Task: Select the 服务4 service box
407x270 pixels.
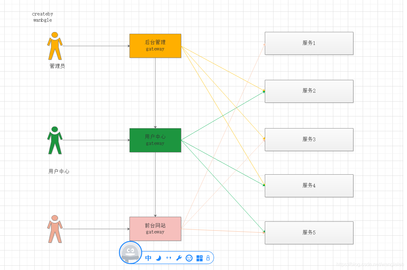Action: 309,186
